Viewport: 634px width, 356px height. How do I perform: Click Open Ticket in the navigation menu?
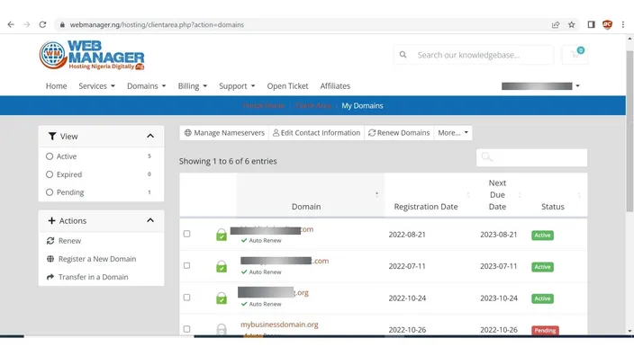(287, 86)
